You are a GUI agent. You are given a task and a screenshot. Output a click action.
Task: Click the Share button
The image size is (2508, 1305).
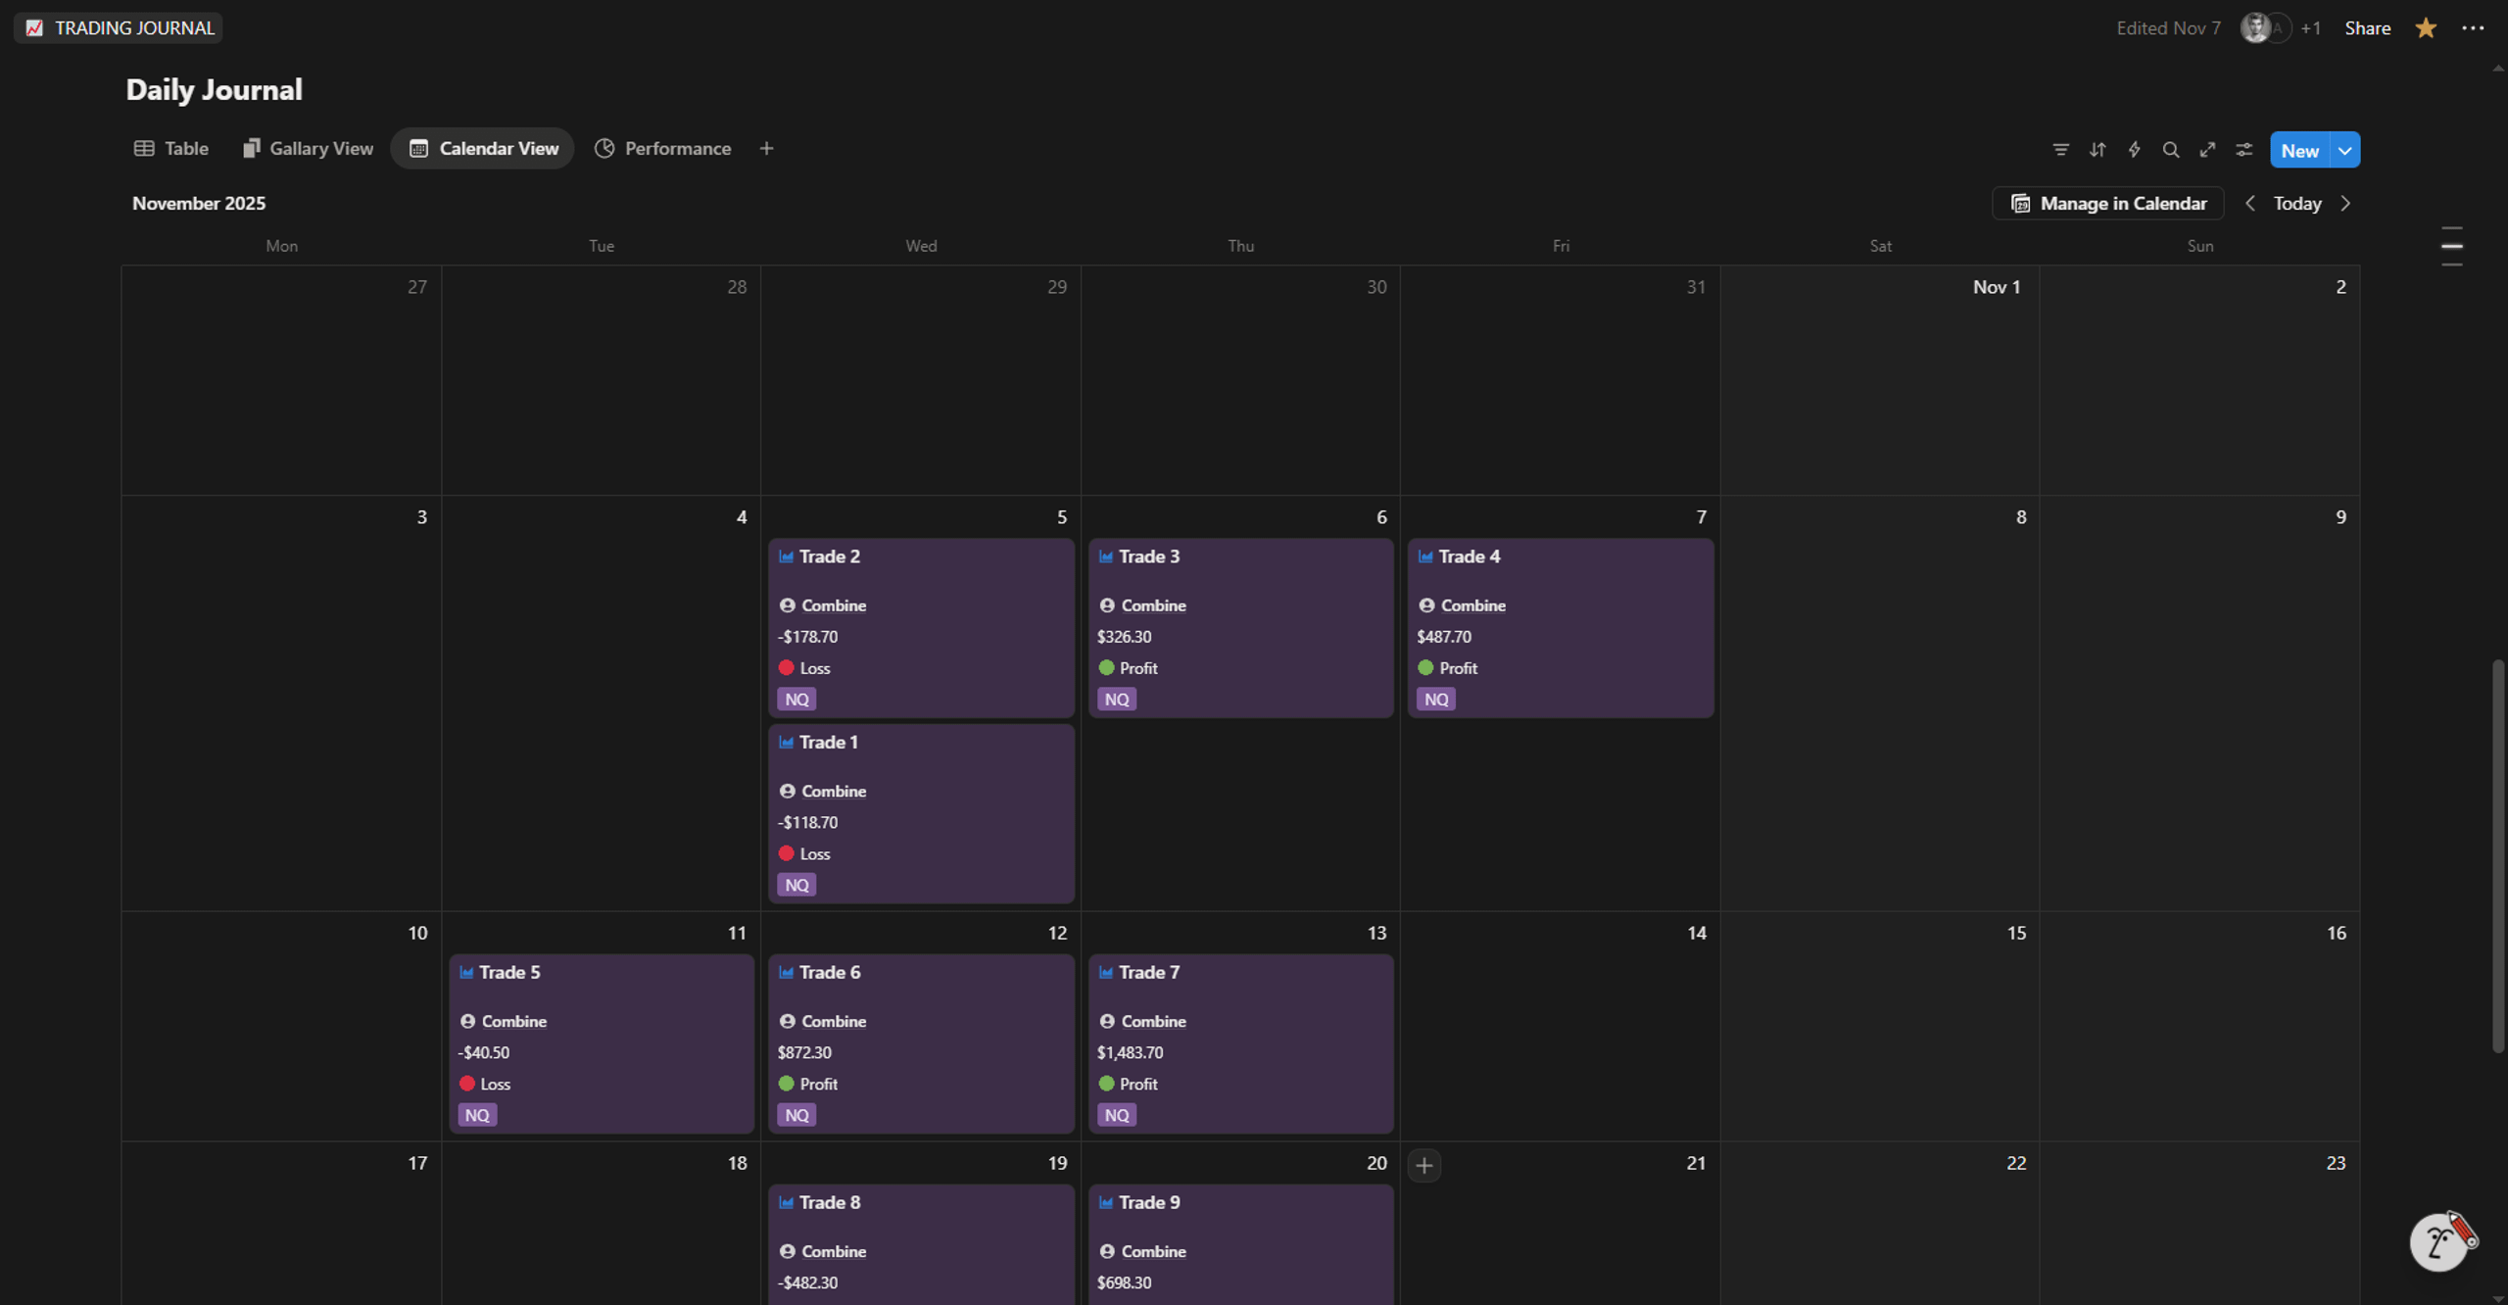click(2367, 27)
